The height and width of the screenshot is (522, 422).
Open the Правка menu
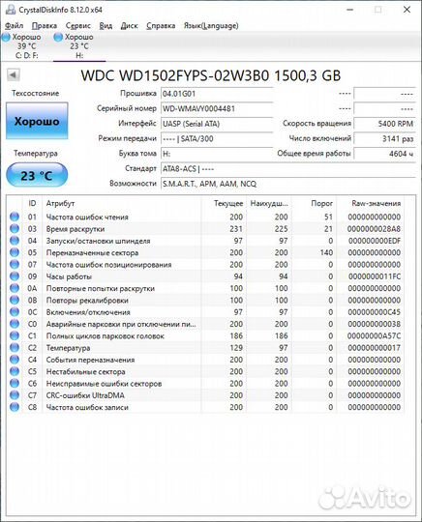[x=45, y=26]
